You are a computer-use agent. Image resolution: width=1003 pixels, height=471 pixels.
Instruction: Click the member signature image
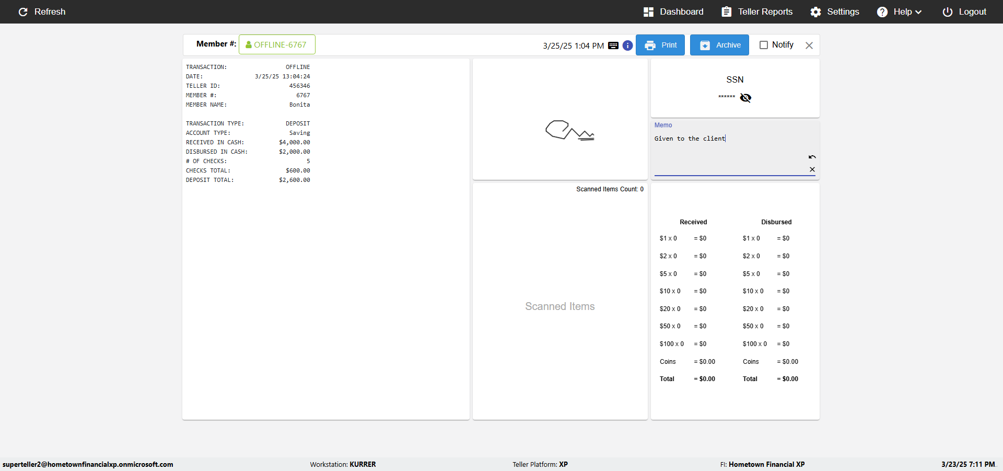click(x=570, y=130)
